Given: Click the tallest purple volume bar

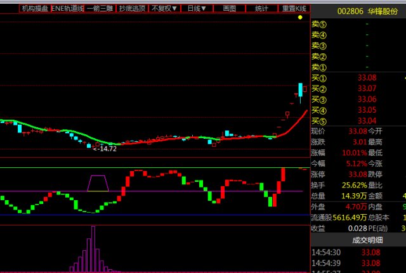Looking at the screenshot, I should (x=93, y=249).
